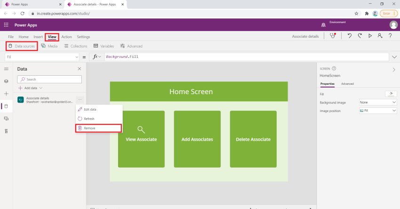Close the Associate details browser tab
The width and height of the screenshot is (400, 209).
coord(123,4)
